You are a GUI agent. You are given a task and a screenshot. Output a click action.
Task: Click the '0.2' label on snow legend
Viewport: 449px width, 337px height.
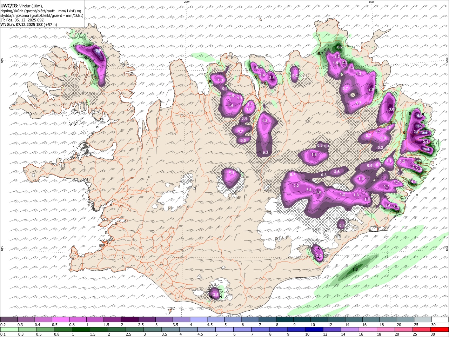pyautogui.click(x=2, y=325)
